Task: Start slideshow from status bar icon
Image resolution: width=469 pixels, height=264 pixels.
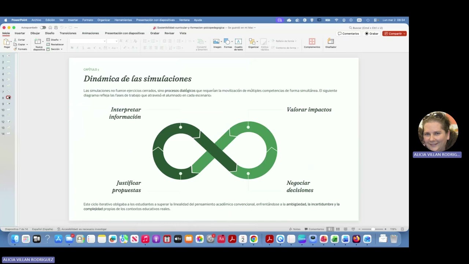Action: point(353,229)
